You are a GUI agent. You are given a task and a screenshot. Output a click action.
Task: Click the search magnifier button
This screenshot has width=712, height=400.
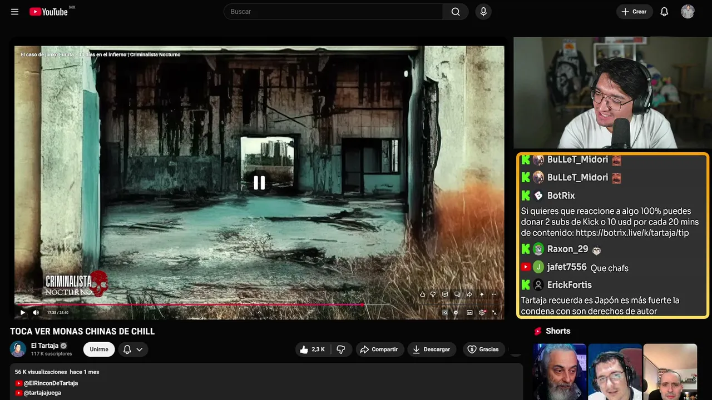456,12
